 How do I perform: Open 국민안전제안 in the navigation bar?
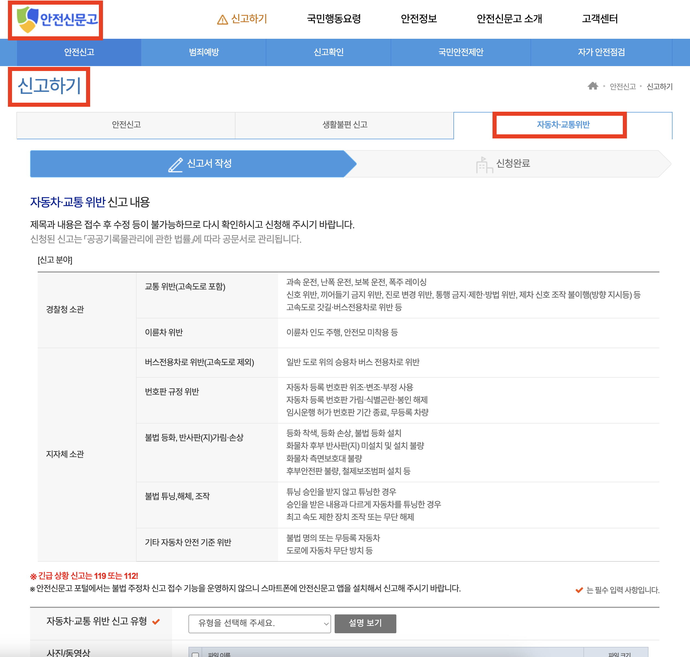(x=461, y=52)
